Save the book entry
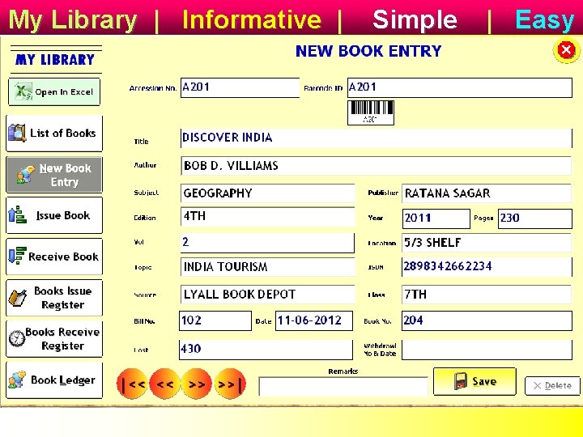This screenshot has height=437, width=583. [474, 381]
